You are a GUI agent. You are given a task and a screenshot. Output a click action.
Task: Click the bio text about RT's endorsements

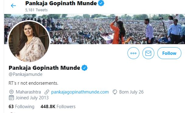click(33, 83)
